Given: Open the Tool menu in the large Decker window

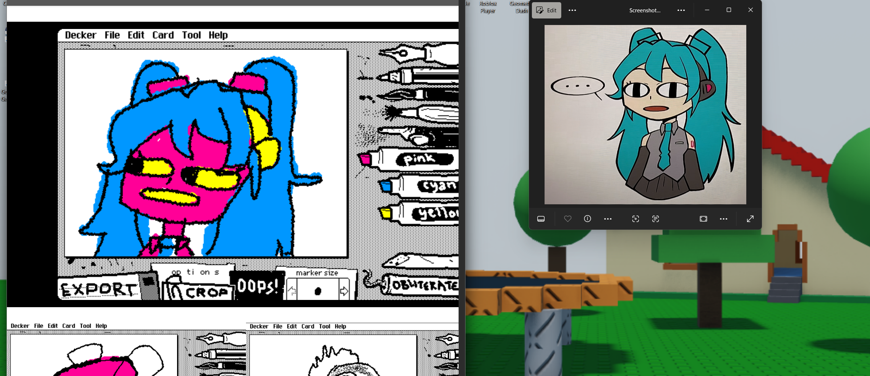Looking at the screenshot, I should [191, 35].
